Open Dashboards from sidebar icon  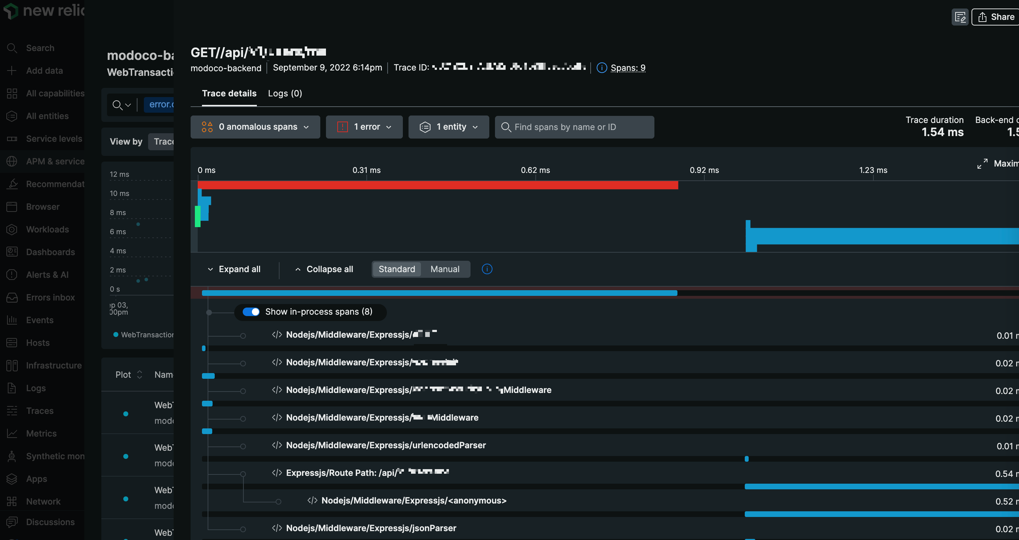12,252
